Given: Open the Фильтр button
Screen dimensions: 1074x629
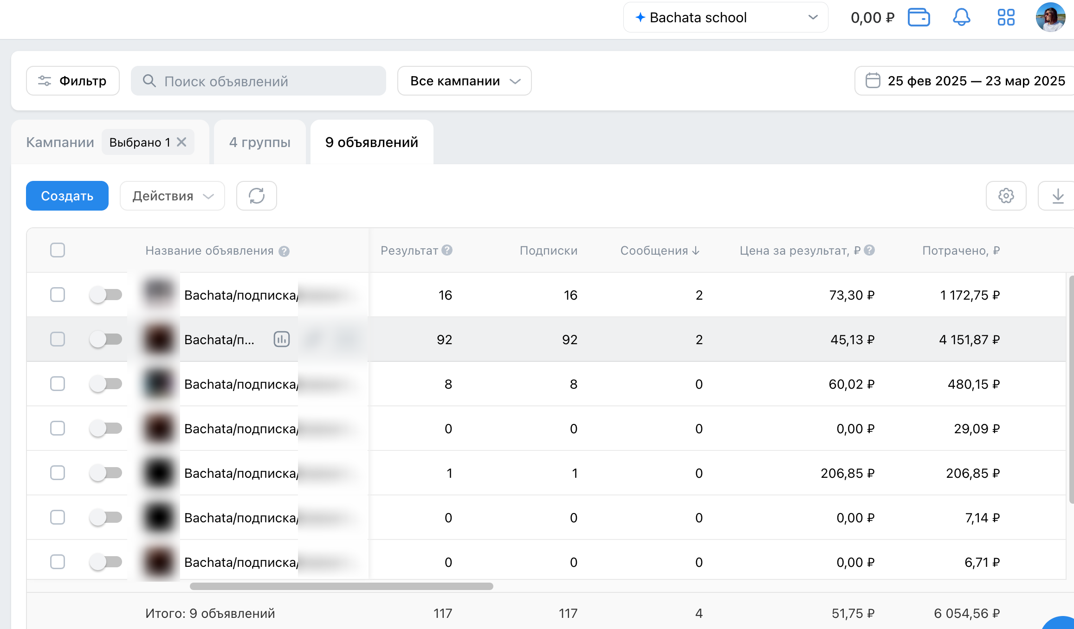Looking at the screenshot, I should click(x=73, y=81).
